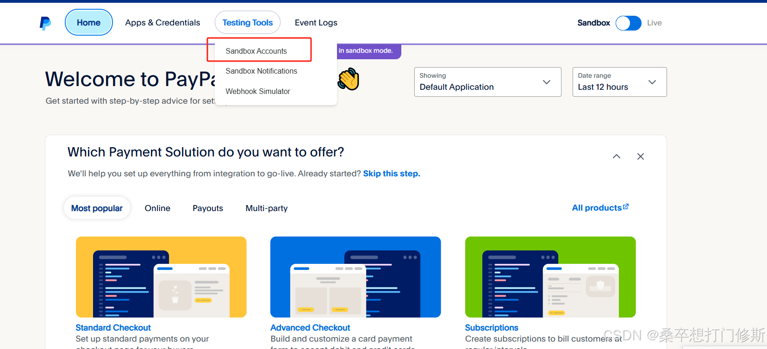Click the All products external-link icon
The height and width of the screenshot is (349, 767).
pos(626,206)
